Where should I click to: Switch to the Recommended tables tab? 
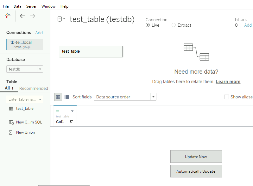[34, 88]
